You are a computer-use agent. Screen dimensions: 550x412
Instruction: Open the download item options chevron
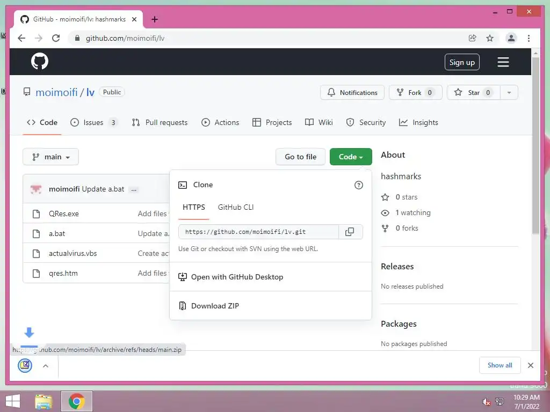(x=45, y=366)
